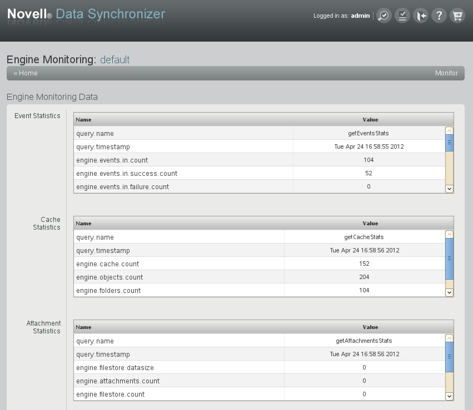Click the down arrow on Cache Statistics scrollbar

click(449, 292)
